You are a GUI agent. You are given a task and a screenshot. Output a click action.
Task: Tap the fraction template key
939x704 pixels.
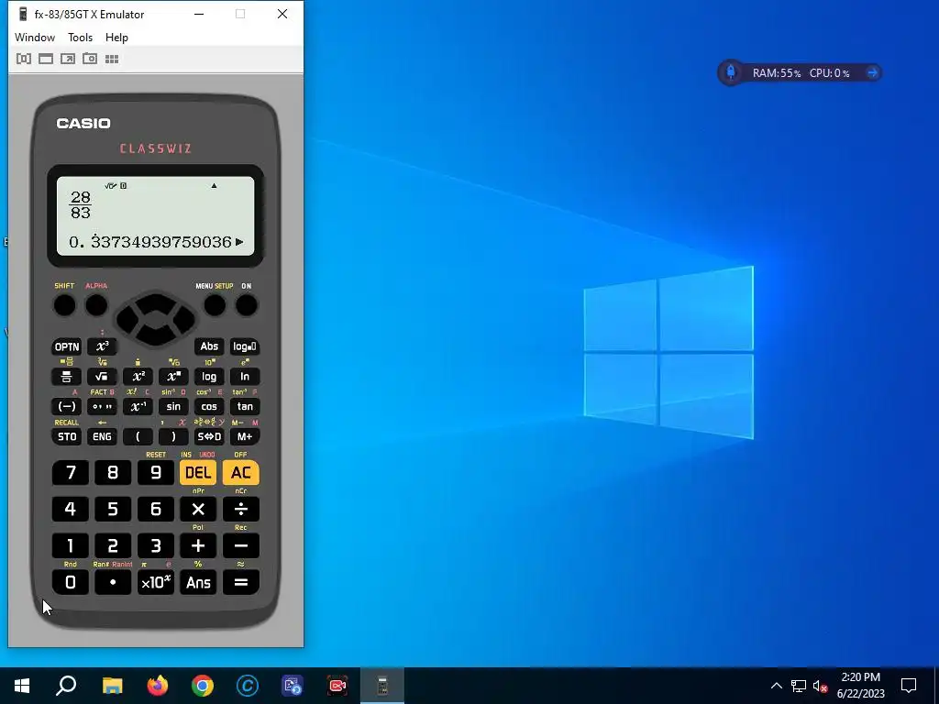(x=66, y=377)
